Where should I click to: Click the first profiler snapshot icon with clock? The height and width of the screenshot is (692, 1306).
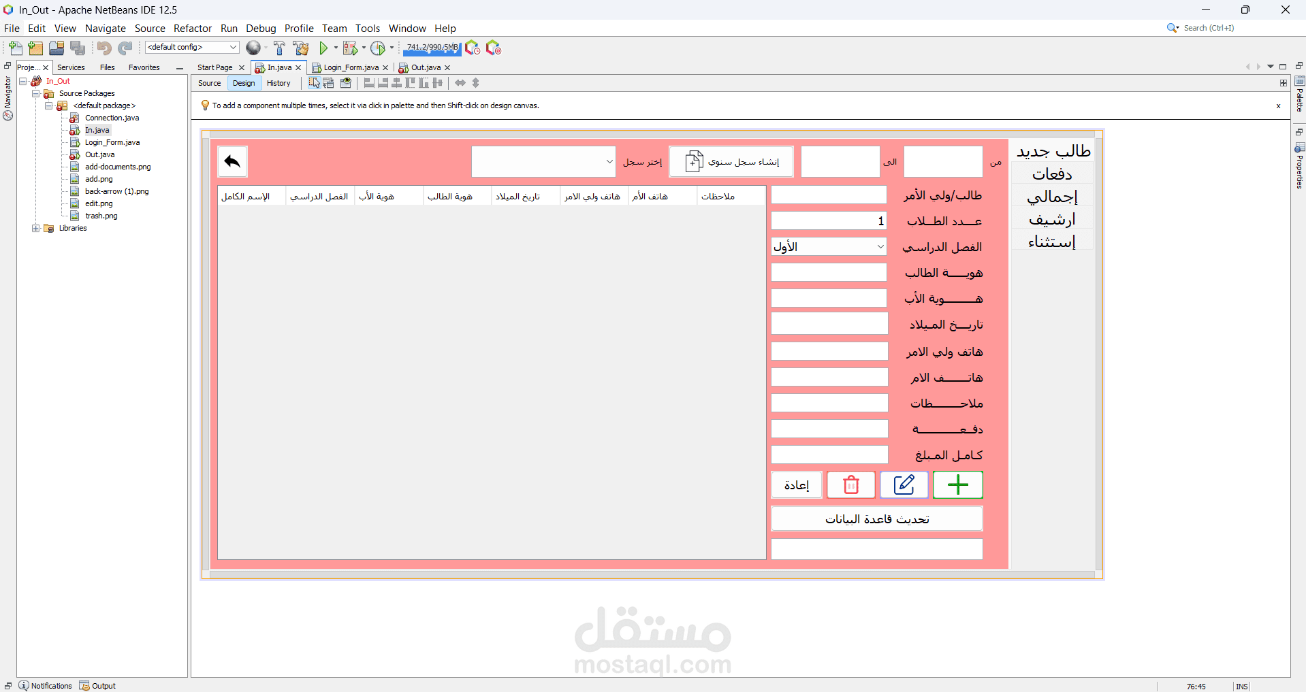click(x=473, y=48)
